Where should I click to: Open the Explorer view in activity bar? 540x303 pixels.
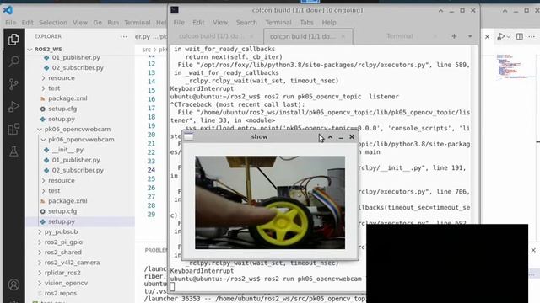click(13, 40)
